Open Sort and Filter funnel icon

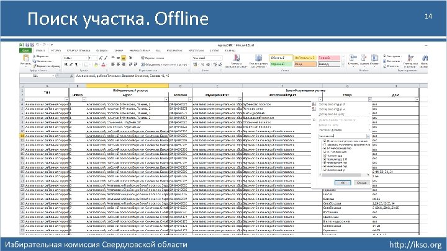[410, 58]
